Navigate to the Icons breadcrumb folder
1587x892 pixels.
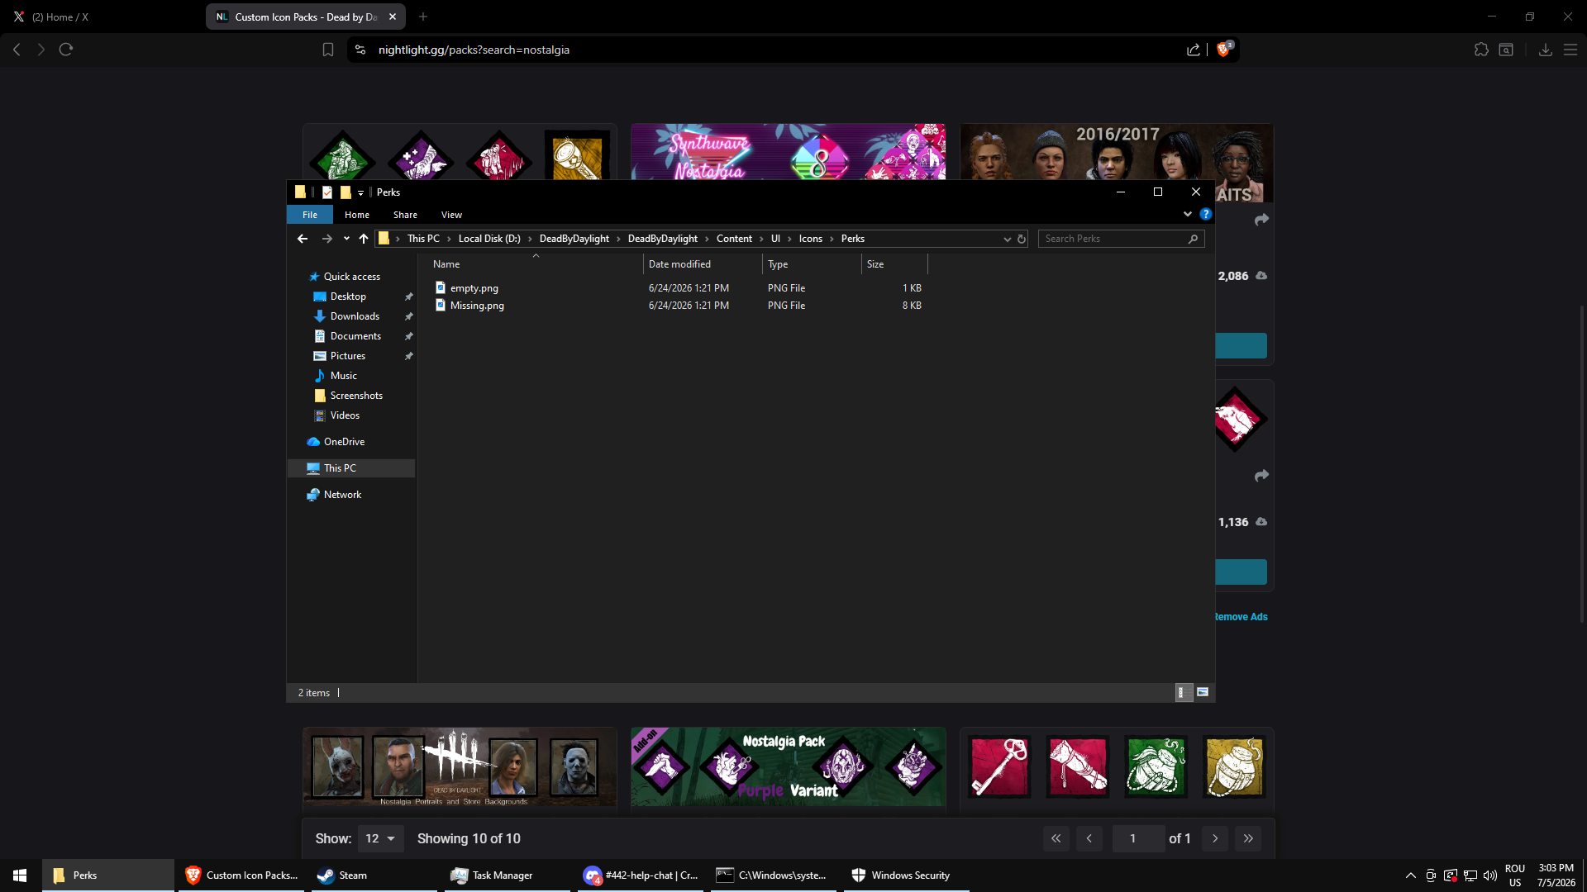tap(810, 239)
